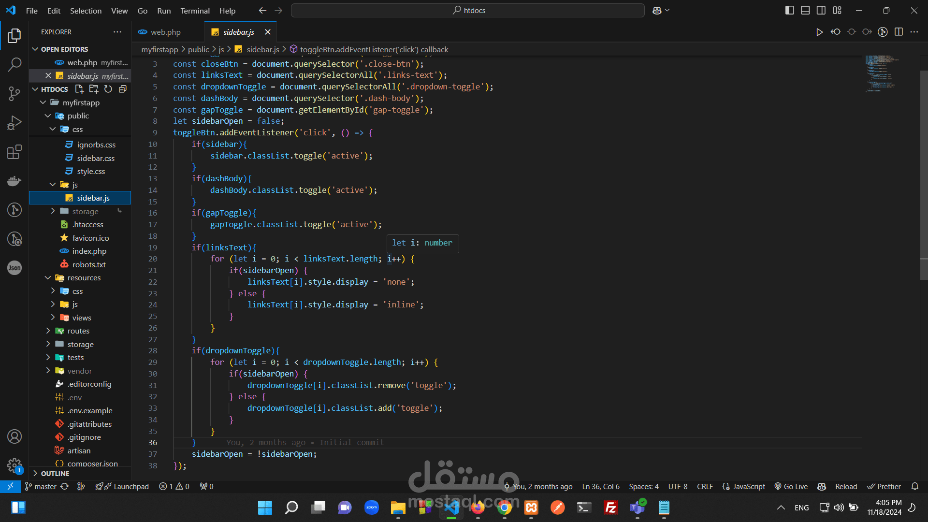Click the Prettier status bar button

884,487
